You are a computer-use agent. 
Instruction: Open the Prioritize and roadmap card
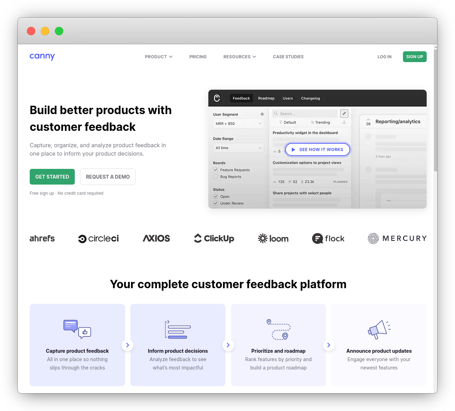[x=279, y=345]
